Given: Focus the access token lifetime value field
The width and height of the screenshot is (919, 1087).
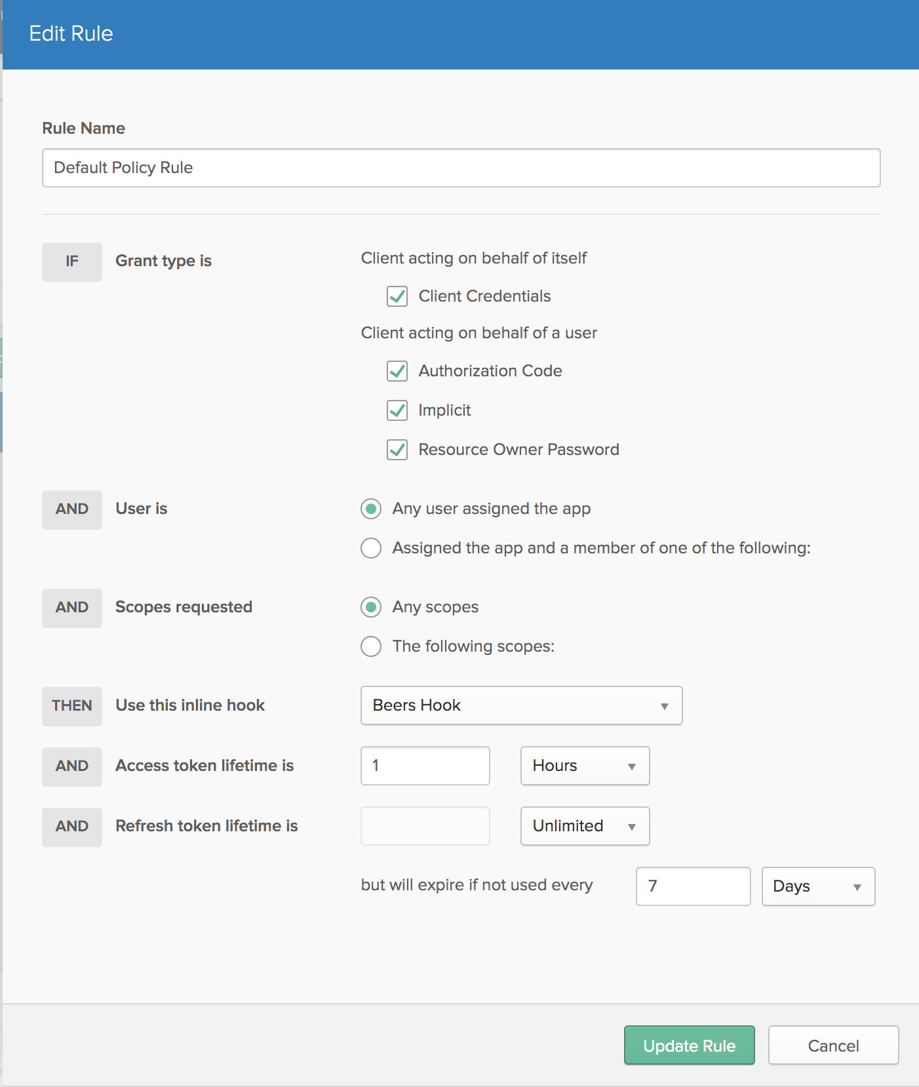Looking at the screenshot, I should [x=425, y=766].
